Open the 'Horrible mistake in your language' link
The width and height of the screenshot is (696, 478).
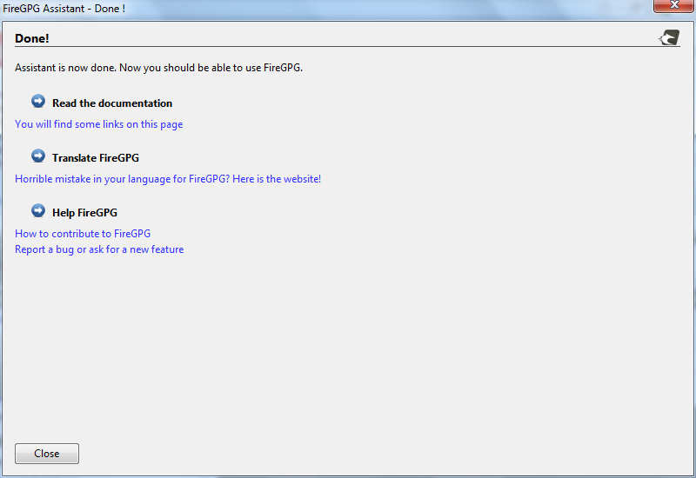pos(168,179)
